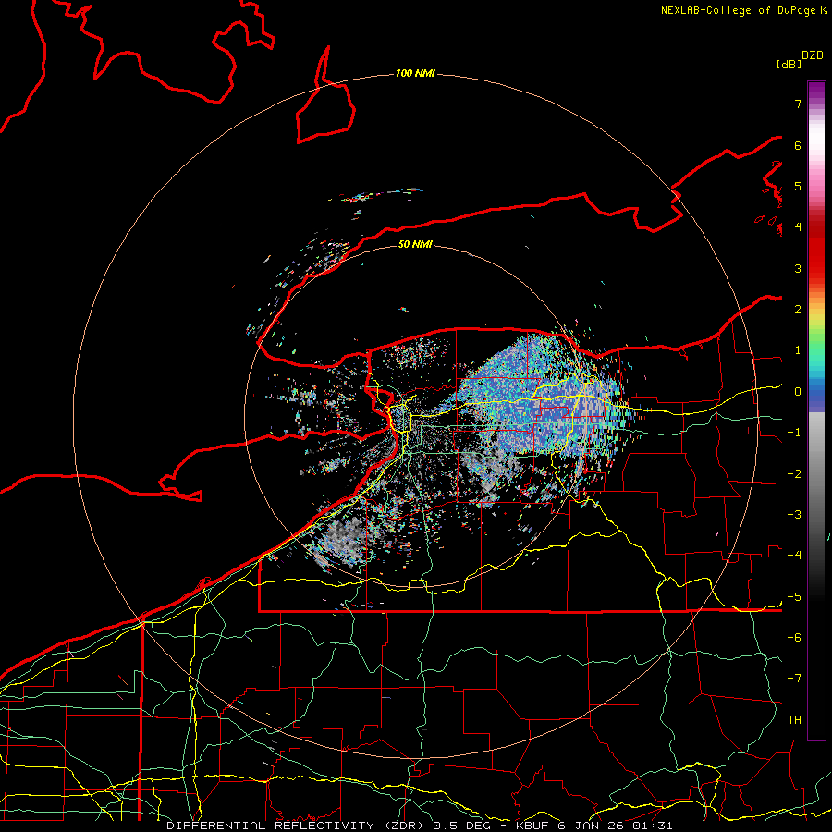Click the positive 5 legend value
Screen dimensions: 832x832
(x=798, y=186)
